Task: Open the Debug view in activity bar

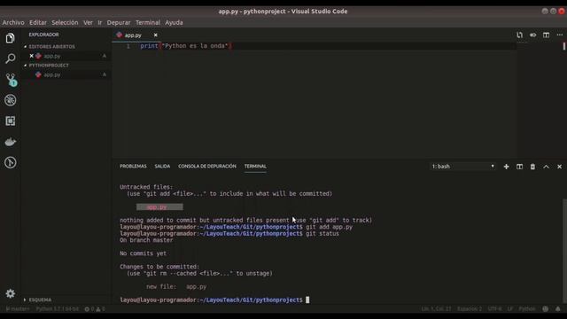Action: 10,100
